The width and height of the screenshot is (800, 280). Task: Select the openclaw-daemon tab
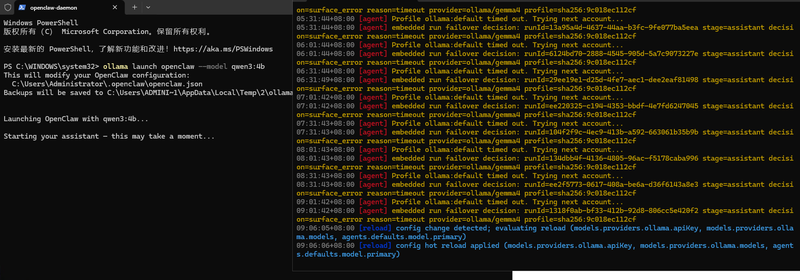click(x=68, y=7)
